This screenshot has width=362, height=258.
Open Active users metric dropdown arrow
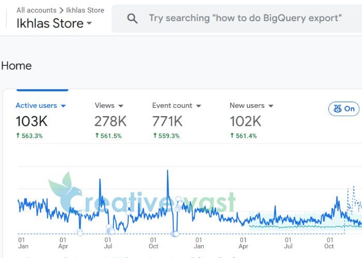point(63,106)
